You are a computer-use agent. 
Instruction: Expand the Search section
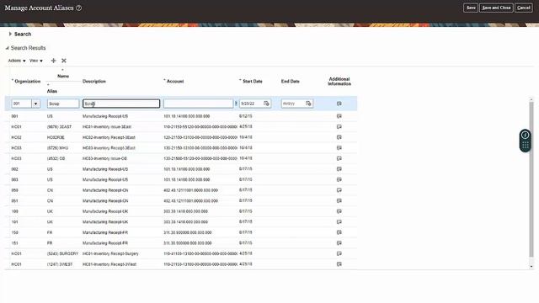point(10,34)
